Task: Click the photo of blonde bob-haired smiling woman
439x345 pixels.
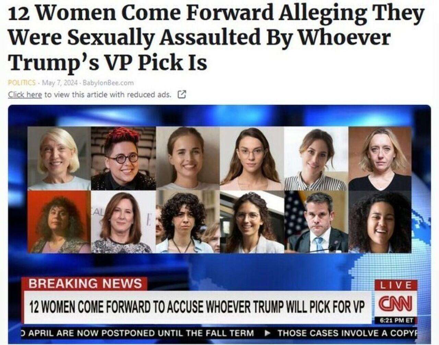Action: tap(59, 158)
